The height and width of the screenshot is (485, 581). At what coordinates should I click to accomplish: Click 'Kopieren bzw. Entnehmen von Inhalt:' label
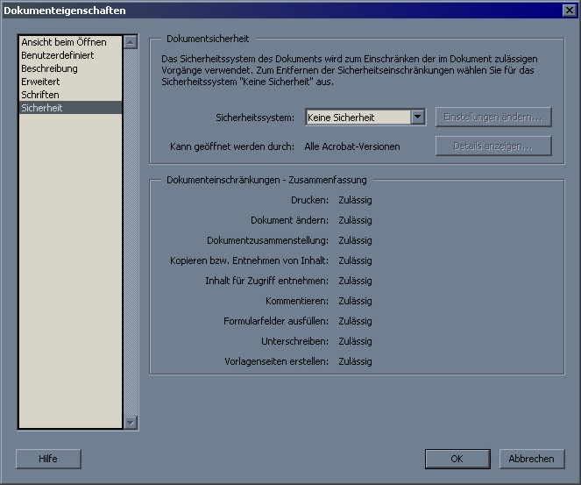(250, 260)
